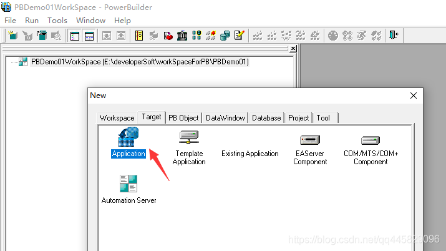Click the Previous Error up-arrow icon

121,36
